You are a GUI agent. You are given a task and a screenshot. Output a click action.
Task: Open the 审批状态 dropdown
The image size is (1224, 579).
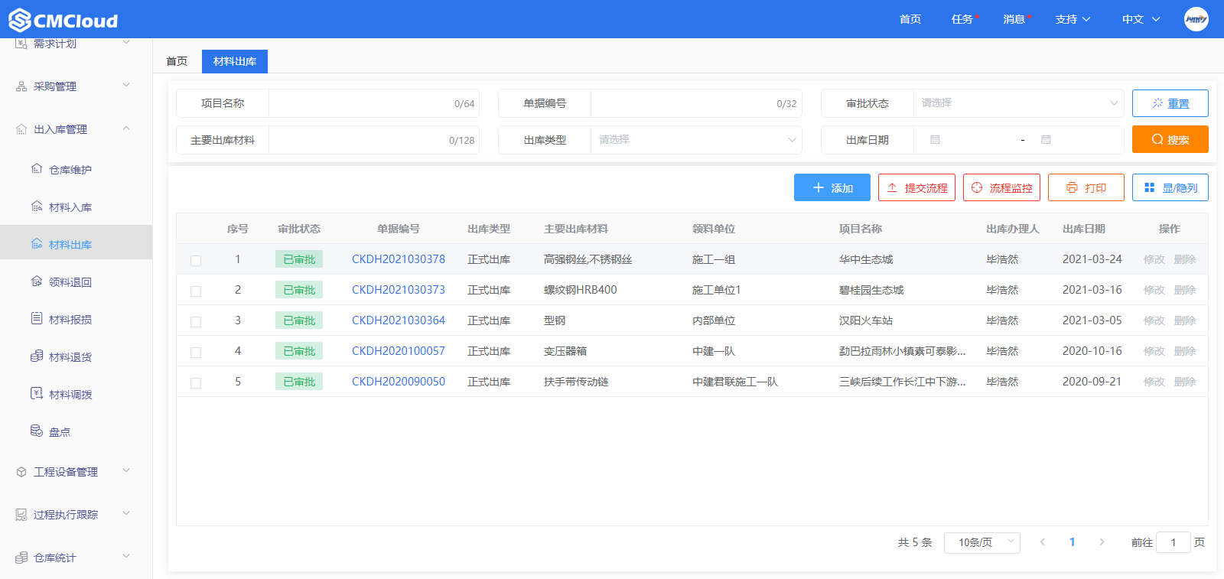coord(1018,103)
